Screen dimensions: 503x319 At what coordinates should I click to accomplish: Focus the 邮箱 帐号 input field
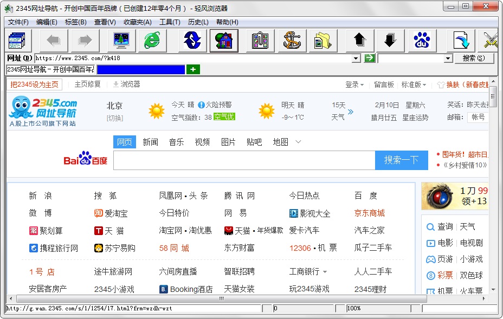[478, 118]
